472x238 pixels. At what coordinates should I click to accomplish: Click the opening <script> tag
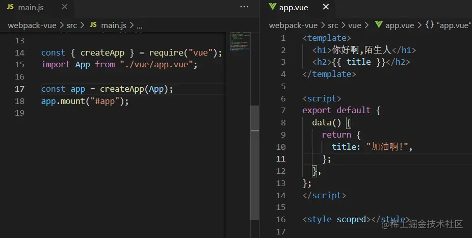click(322, 99)
